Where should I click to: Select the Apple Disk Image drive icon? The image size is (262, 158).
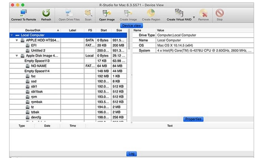pyautogui.click(x=23, y=56)
